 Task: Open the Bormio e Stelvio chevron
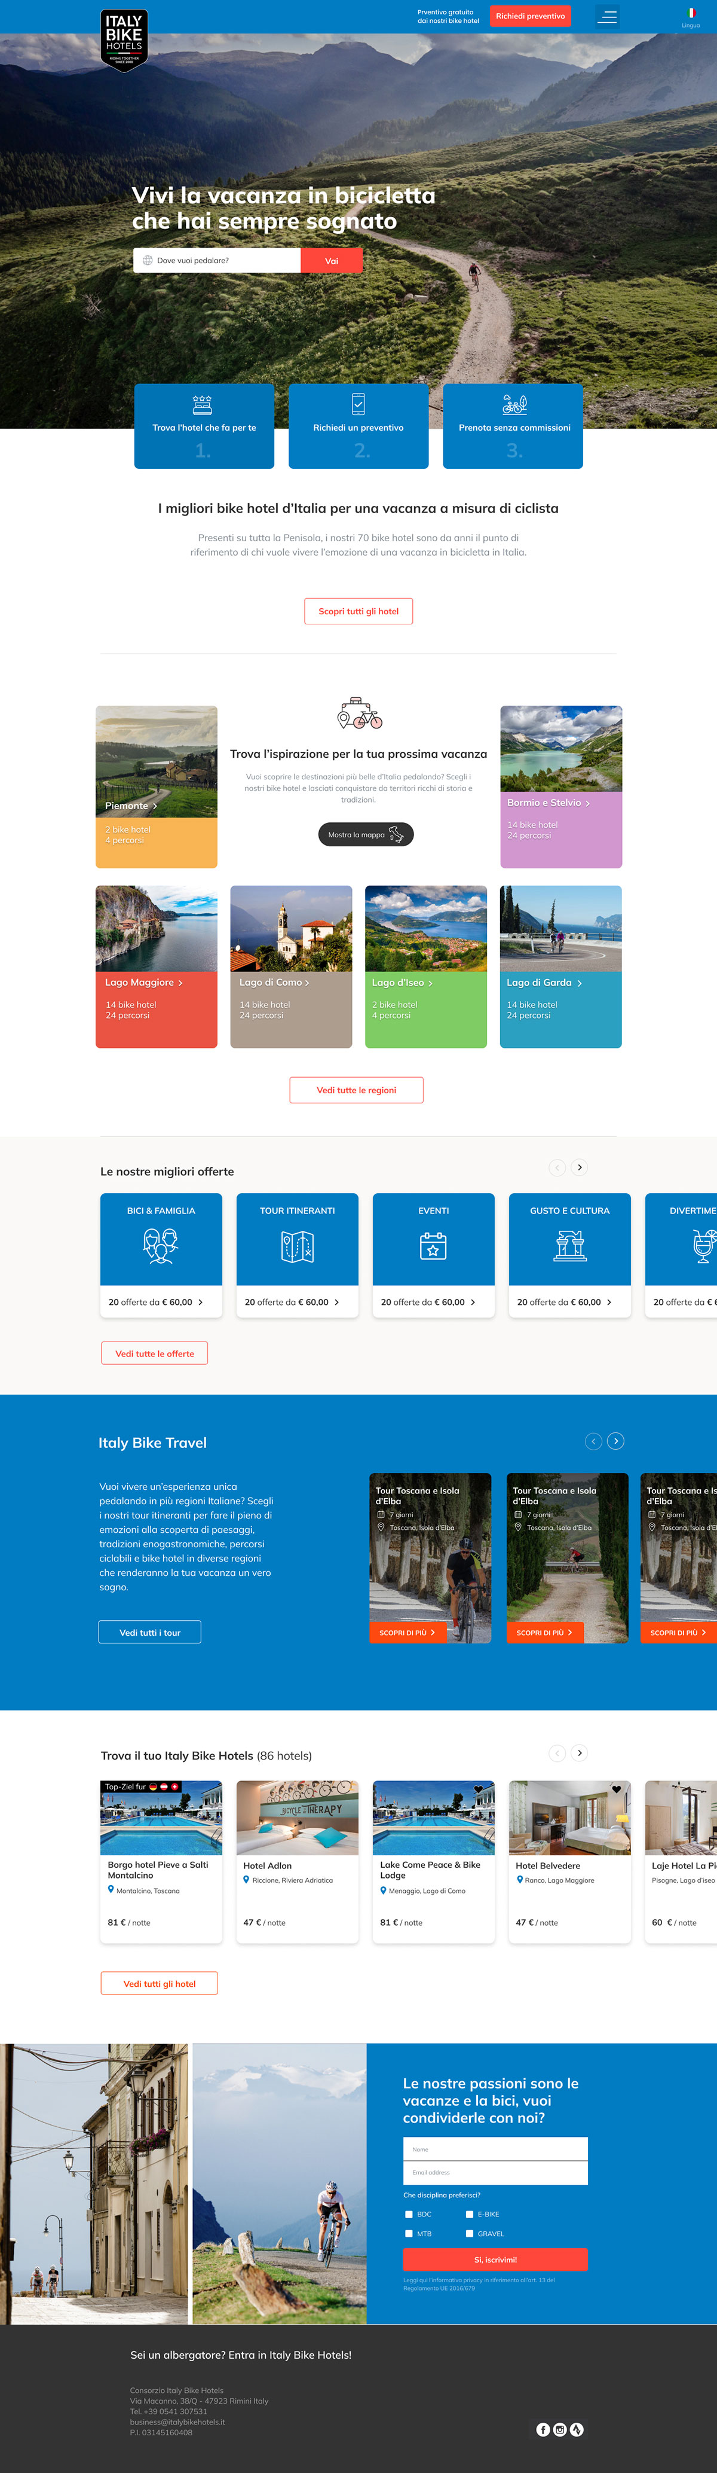pyautogui.click(x=587, y=804)
